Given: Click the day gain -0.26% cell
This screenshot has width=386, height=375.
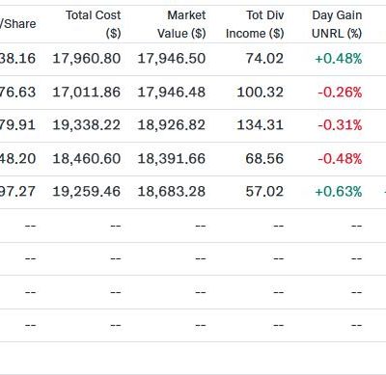Looking at the screenshot, I should pos(340,93).
